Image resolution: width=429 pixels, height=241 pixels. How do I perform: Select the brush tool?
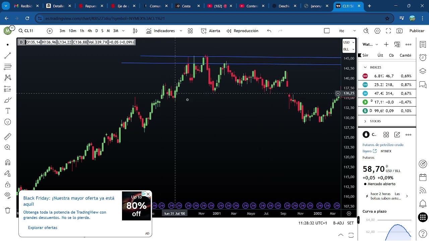point(8,100)
